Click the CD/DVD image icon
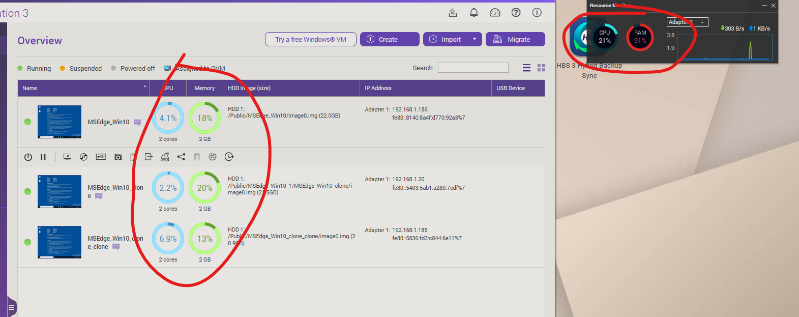Image resolution: width=799 pixels, height=317 pixels. 84,157
